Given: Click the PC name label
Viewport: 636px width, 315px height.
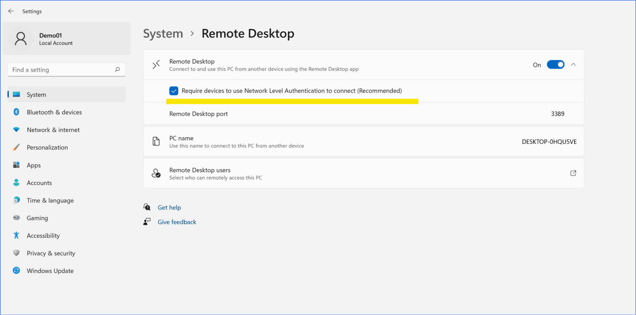Looking at the screenshot, I should coord(181,138).
